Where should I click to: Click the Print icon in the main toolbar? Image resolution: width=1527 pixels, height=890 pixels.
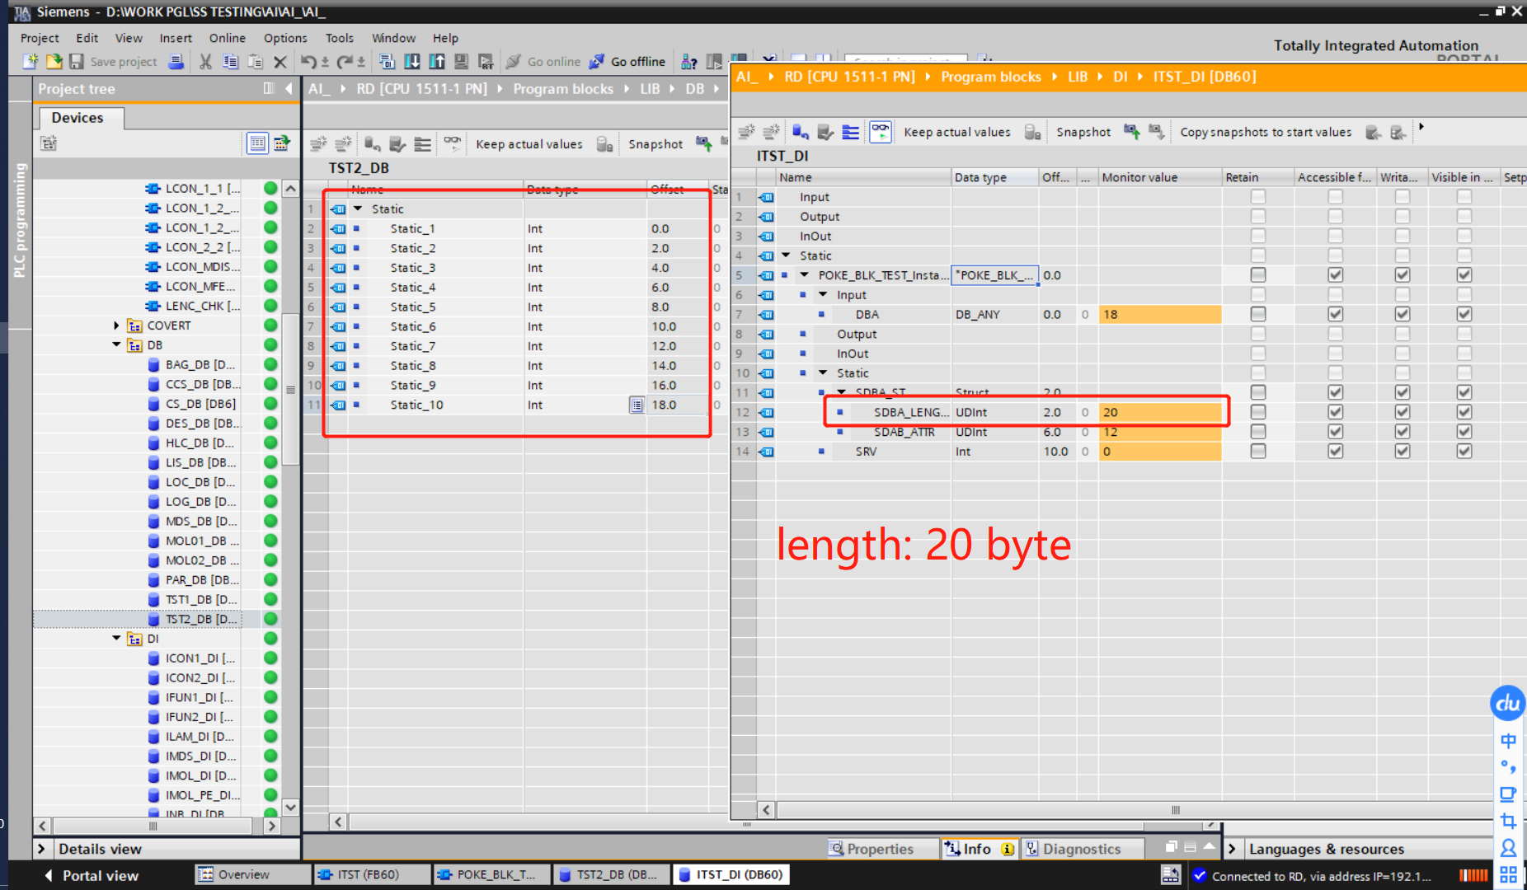[176, 62]
